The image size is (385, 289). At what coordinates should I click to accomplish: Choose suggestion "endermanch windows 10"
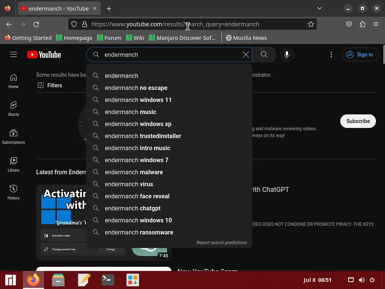169,220
